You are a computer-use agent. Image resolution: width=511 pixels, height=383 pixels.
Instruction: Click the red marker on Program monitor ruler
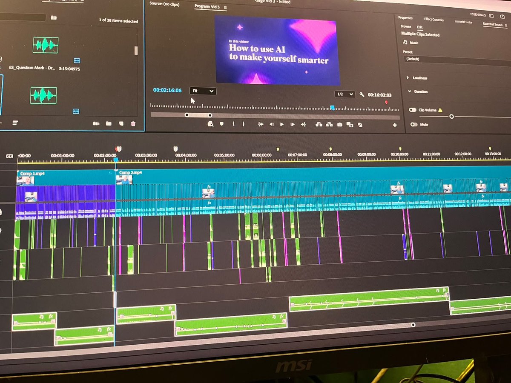point(386,102)
